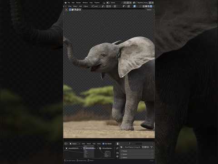The width and height of the screenshot is (218, 164).
Task: Choose the highlighted set-selection mode icon
Action: click(x=70, y=10)
